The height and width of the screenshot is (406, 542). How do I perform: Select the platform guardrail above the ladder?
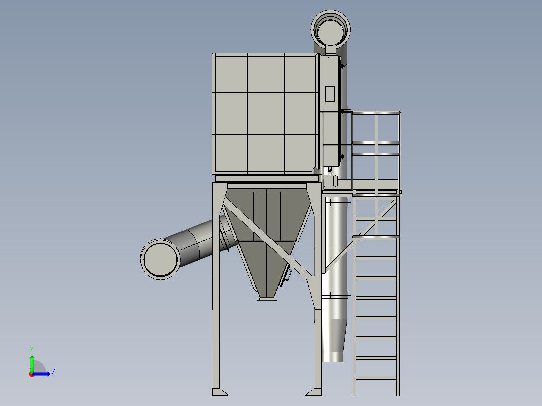pos(376,150)
